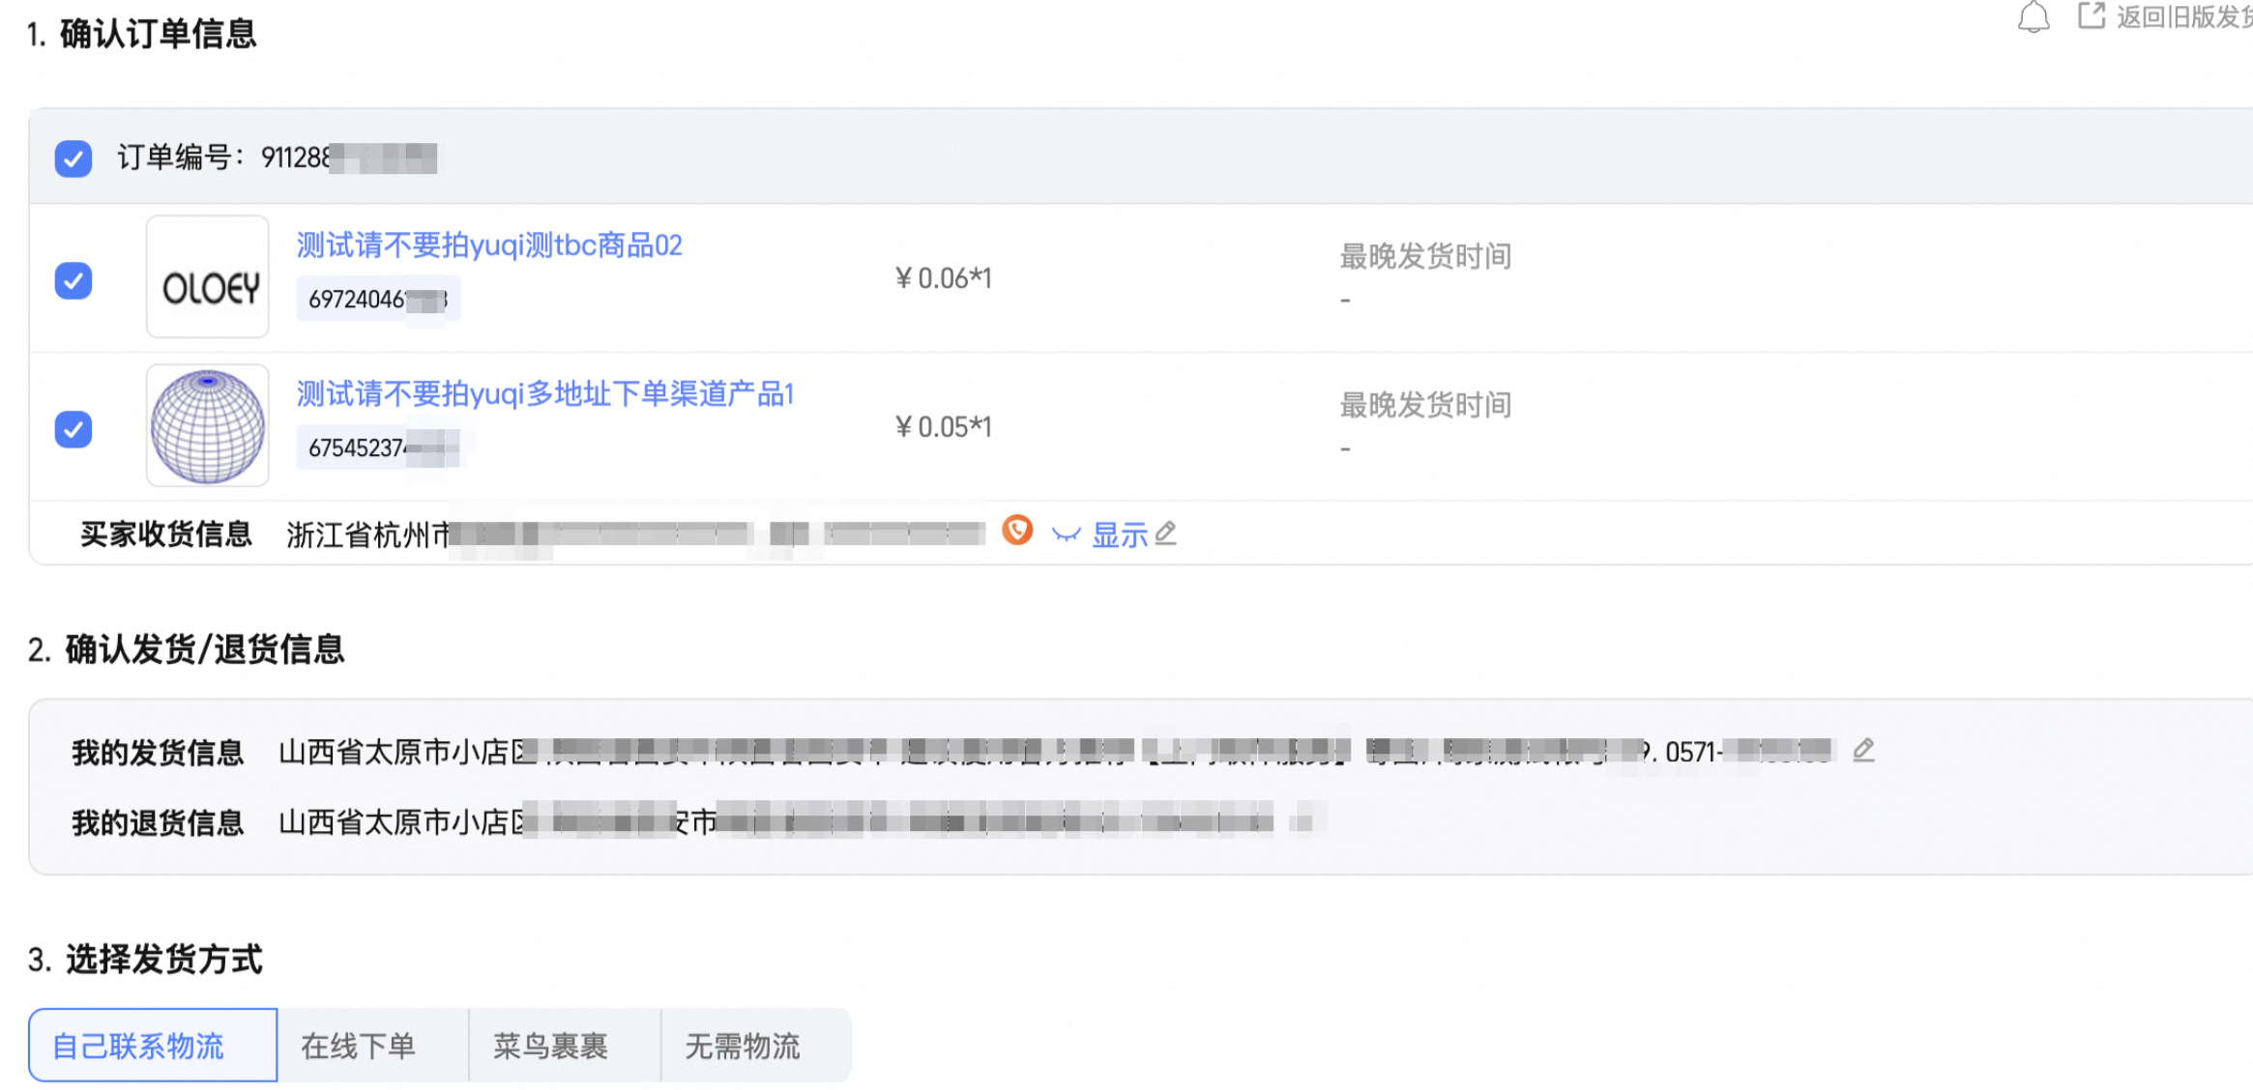Uncheck the tbc商品02 item checkbox
This screenshot has width=2253, height=1090.
coord(73,280)
